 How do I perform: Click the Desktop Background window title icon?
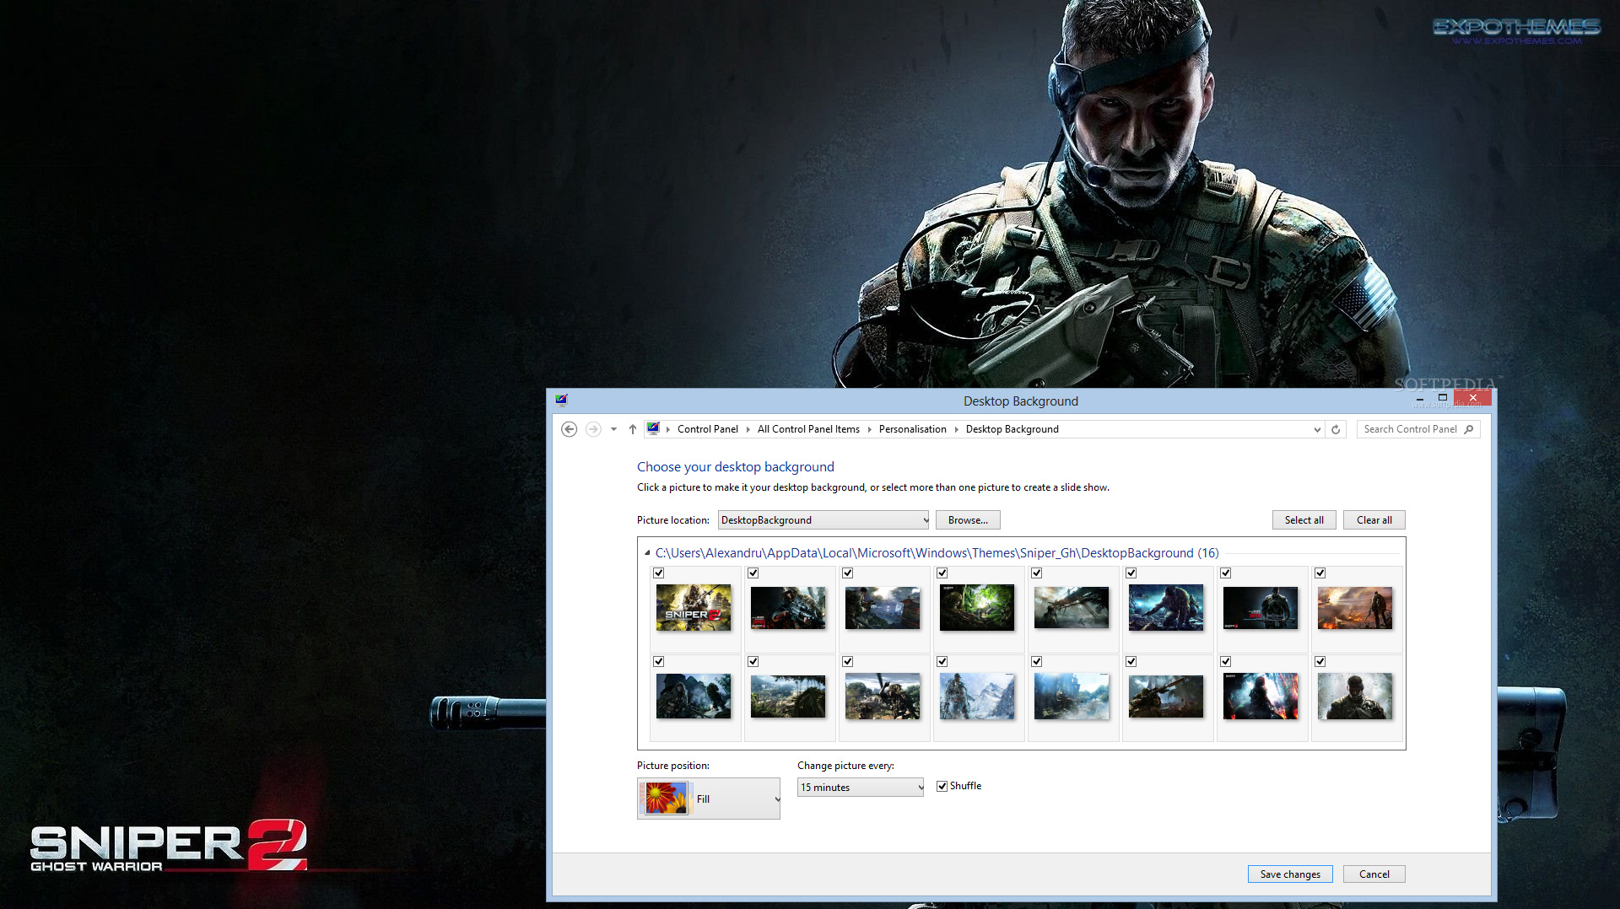coord(562,401)
